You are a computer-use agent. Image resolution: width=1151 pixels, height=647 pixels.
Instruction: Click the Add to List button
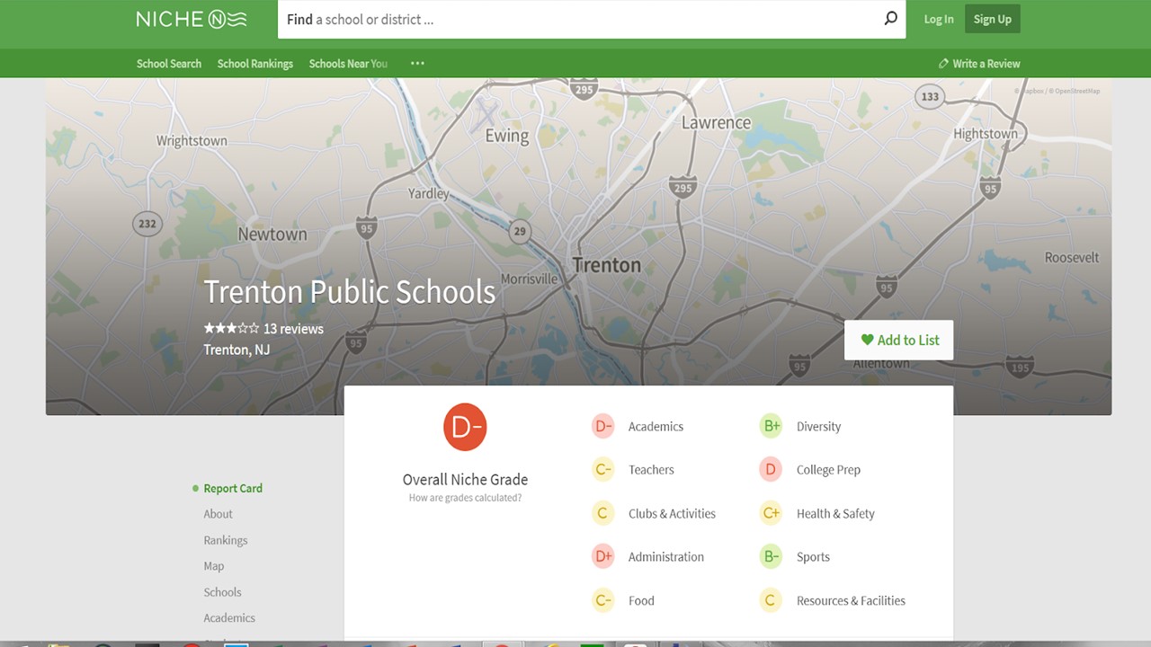pos(898,340)
